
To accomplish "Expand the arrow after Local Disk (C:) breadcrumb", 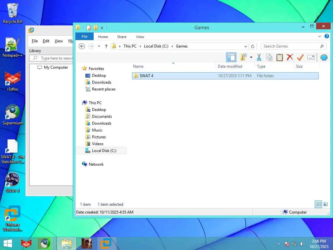I will pos(172,46).
